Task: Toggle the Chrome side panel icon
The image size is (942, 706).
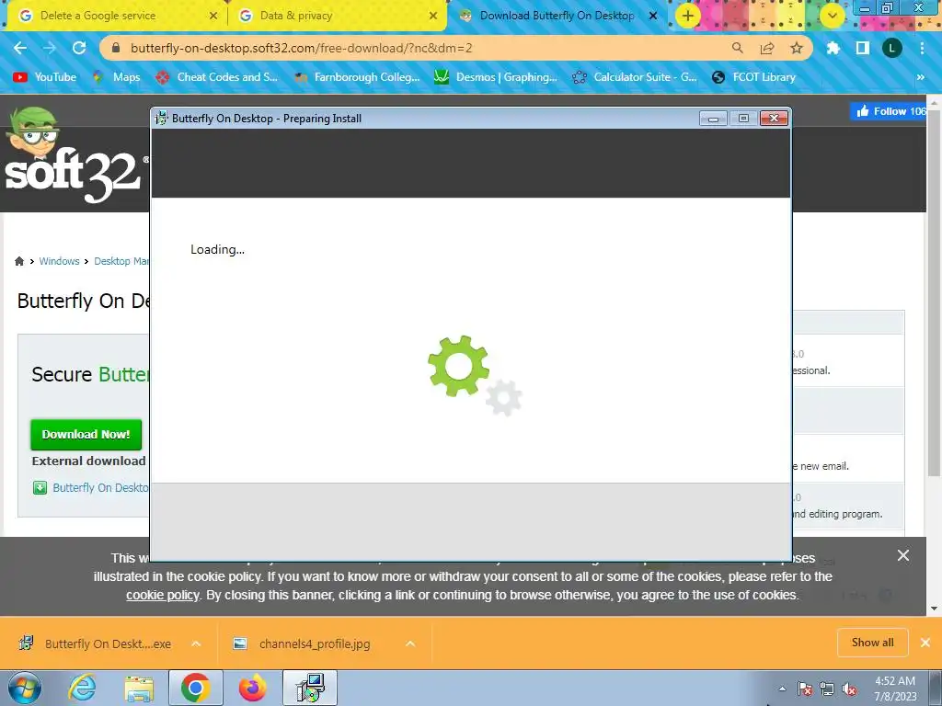Action: 862,48
